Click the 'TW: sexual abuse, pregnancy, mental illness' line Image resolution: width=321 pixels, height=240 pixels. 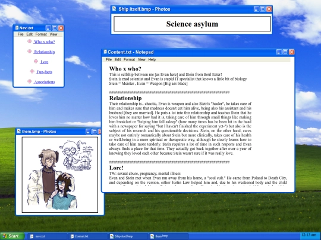point(145,174)
